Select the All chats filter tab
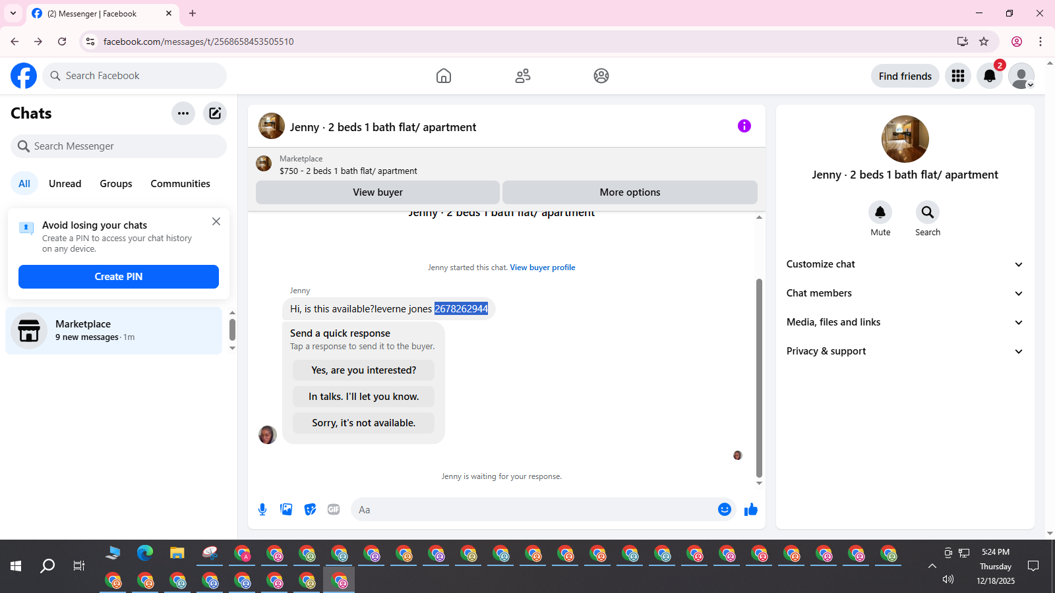 (x=24, y=184)
